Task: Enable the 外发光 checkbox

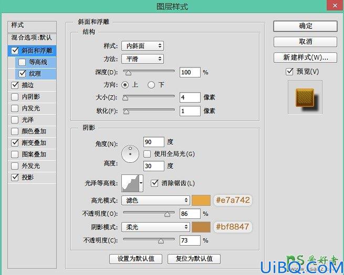Action: pos(15,166)
